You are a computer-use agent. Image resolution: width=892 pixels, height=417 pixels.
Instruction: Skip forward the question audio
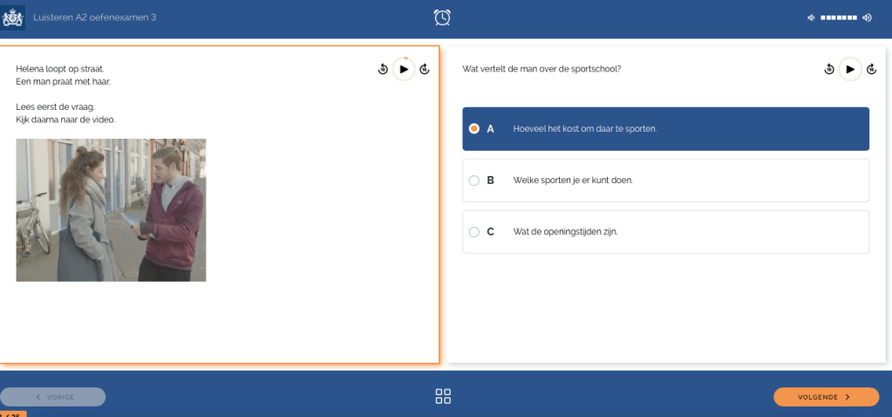pyautogui.click(x=871, y=69)
